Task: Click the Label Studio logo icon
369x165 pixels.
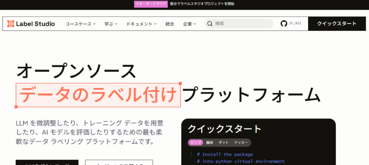Action: point(10,24)
